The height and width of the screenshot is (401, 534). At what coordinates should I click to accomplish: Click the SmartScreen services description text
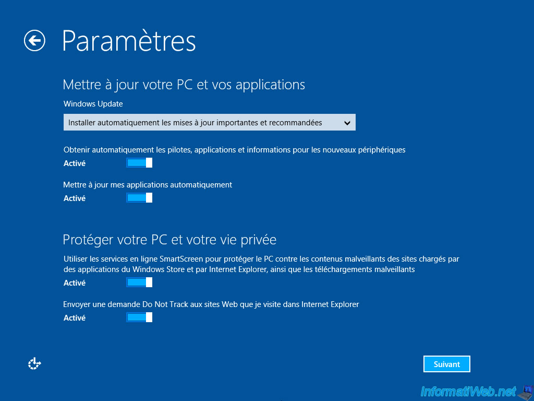tap(261, 264)
